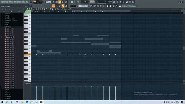Expand the Snares folder in browser
The height and width of the screenshot is (104, 185).
[8, 99]
